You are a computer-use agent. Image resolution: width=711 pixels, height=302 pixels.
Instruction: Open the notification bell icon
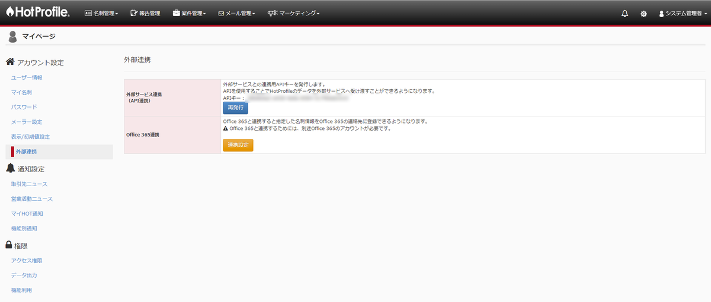pyautogui.click(x=624, y=13)
